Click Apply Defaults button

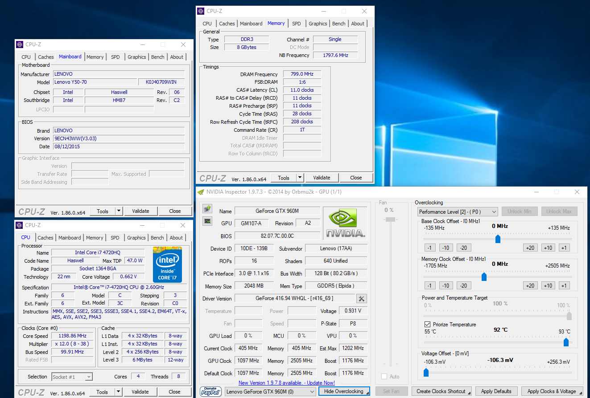(496, 391)
